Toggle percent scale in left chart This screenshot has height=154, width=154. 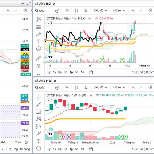pos(10,149)
